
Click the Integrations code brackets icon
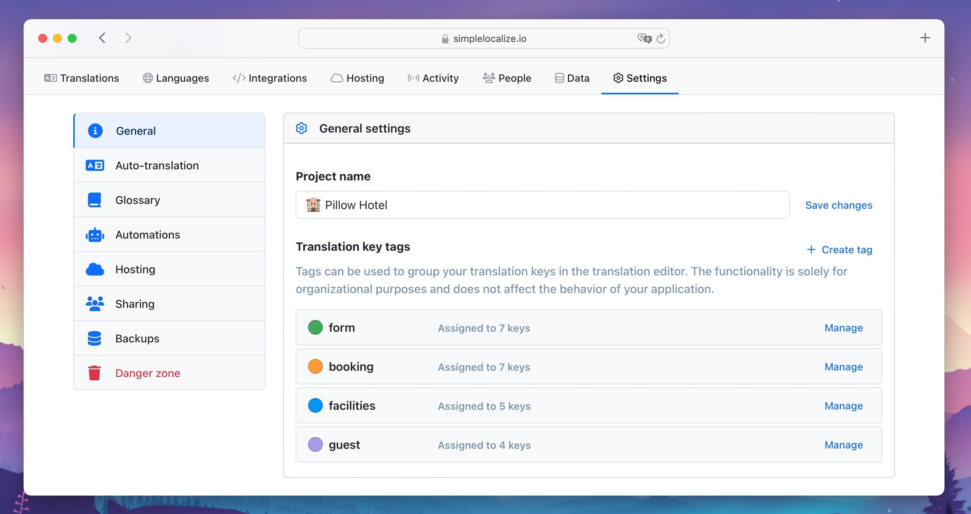click(x=239, y=78)
